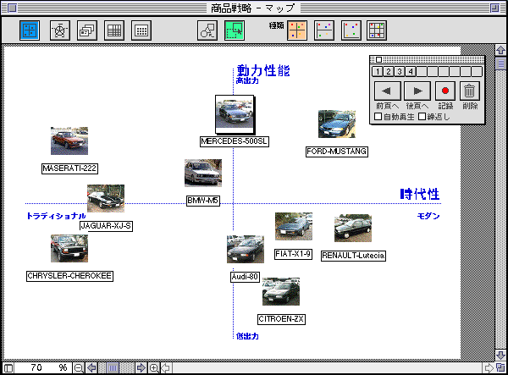Click the MASERATI-222 label
The width and height of the screenshot is (508, 375).
click(x=69, y=168)
